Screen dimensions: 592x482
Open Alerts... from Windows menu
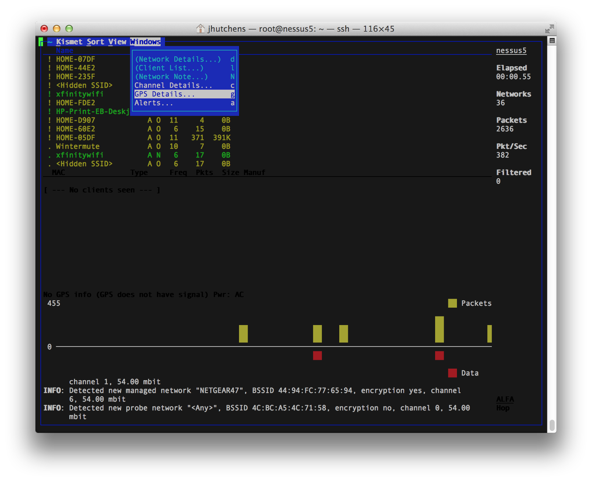click(x=184, y=103)
